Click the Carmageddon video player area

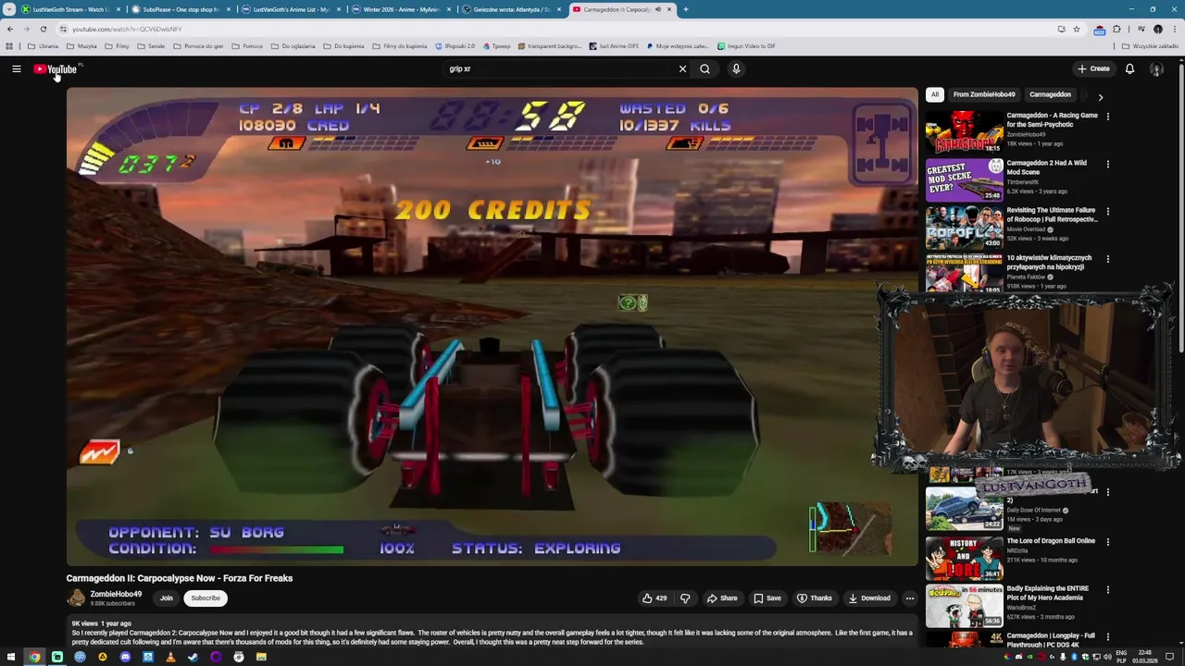click(492, 326)
